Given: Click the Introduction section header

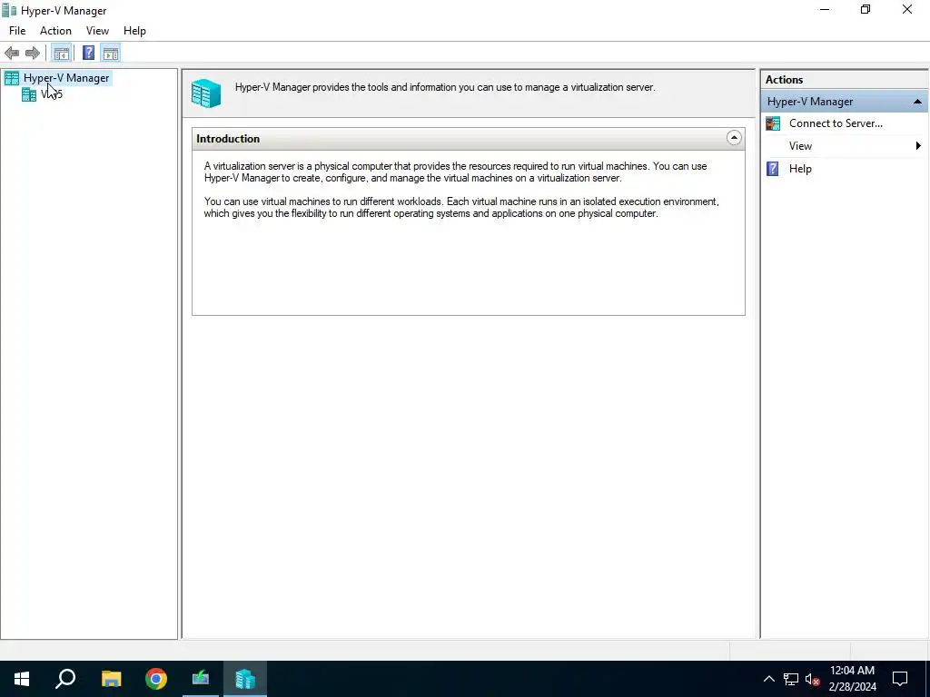Looking at the screenshot, I should coord(469,139).
